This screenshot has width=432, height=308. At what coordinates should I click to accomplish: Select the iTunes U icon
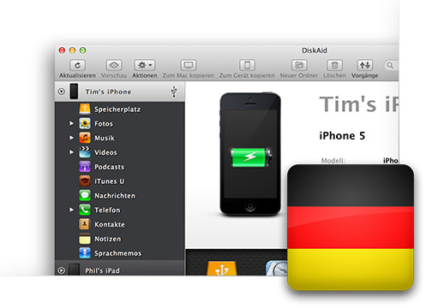pos(85,181)
